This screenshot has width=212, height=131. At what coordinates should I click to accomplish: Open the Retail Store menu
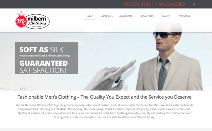point(147,16)
